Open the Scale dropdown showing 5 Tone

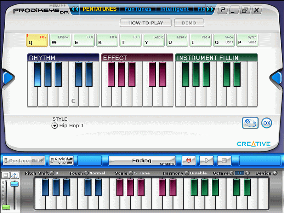[131, 173]
